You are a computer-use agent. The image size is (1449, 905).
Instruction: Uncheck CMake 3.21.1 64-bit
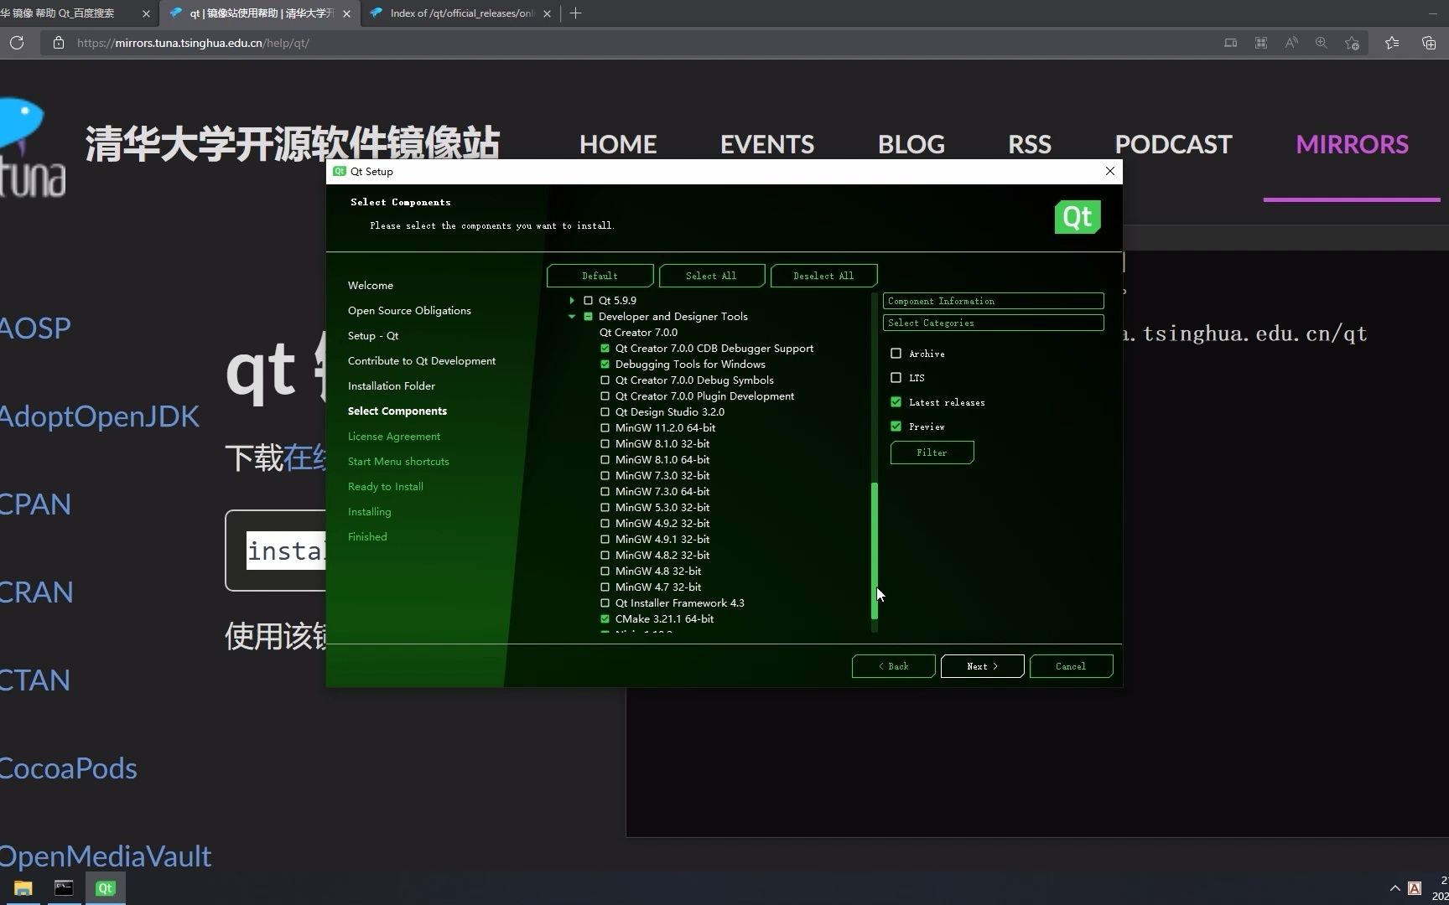[x=605, y=618]
